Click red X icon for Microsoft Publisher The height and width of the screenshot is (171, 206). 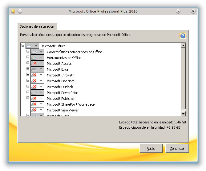[x=34, y=99]
